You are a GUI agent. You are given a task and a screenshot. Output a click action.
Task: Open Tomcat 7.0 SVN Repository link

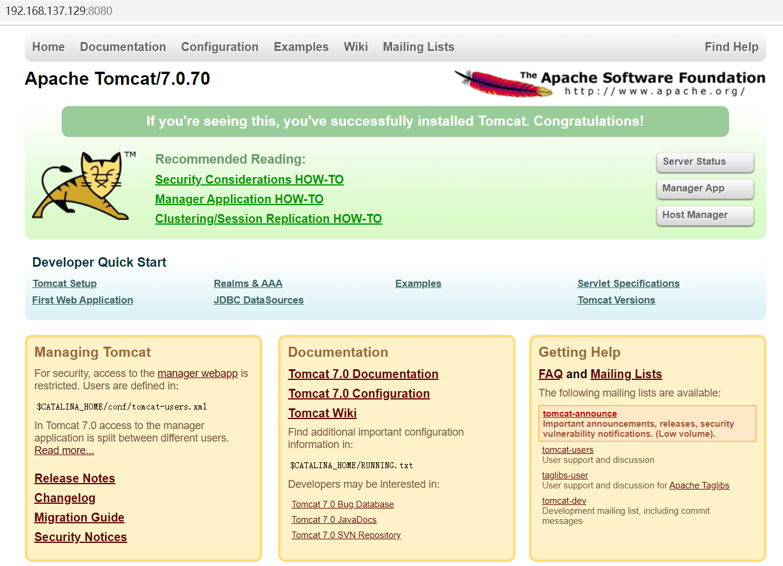point(346,535)
